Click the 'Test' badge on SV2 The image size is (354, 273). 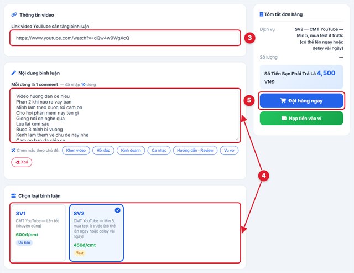(x=80, y=253)
